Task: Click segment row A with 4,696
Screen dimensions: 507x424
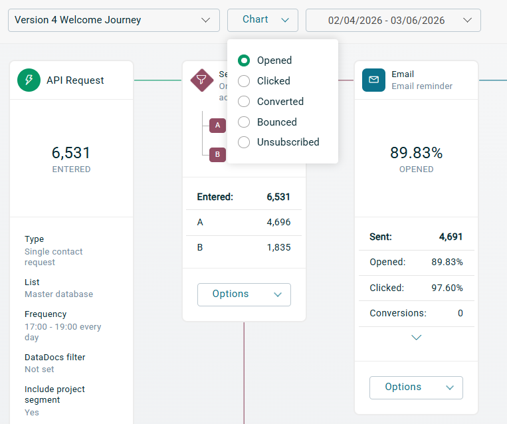Action: (x=244, y=223)
